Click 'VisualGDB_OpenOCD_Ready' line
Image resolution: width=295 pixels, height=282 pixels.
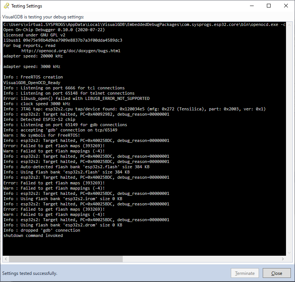pyautogui.click(x=32, y=83)
